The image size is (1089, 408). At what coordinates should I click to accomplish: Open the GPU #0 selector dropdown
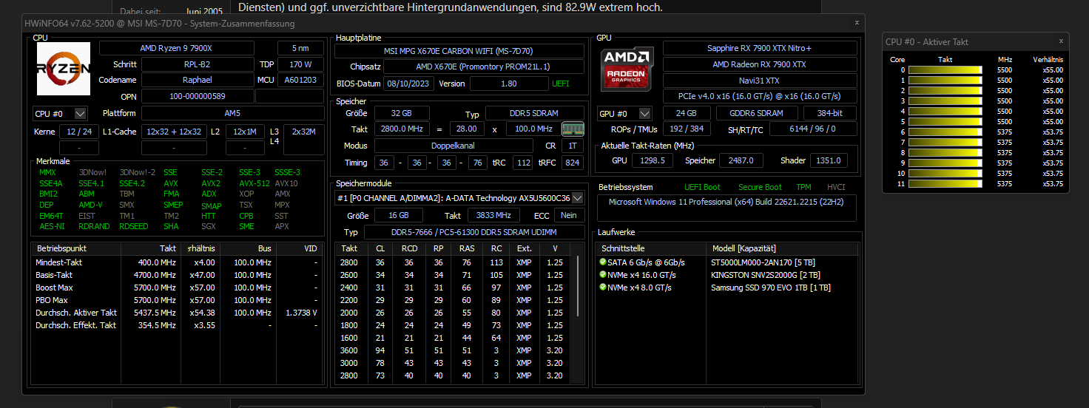coord(624,114)
